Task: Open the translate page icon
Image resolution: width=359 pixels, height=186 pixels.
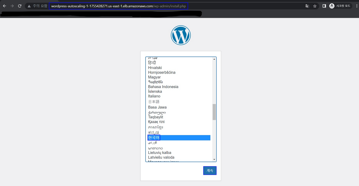Action: point(307,6)
